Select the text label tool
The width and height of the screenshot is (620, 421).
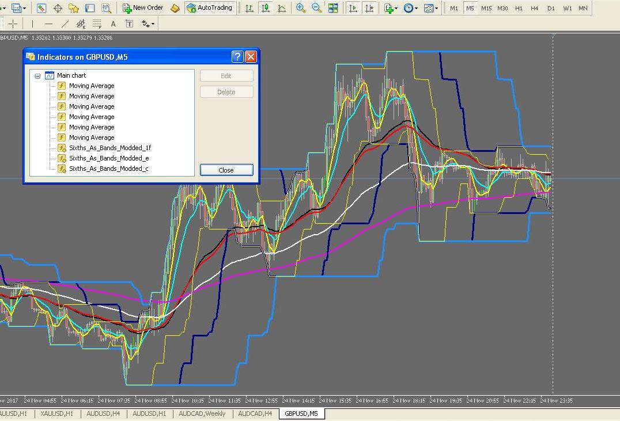click(x=129, y=24)
